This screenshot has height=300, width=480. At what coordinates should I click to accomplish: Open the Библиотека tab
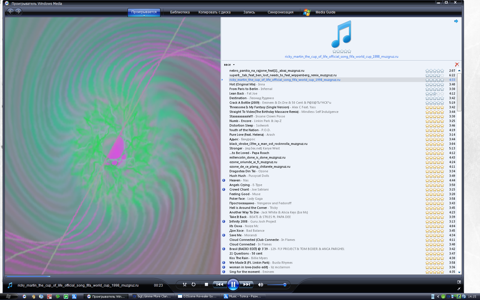[x=180, y=12]
